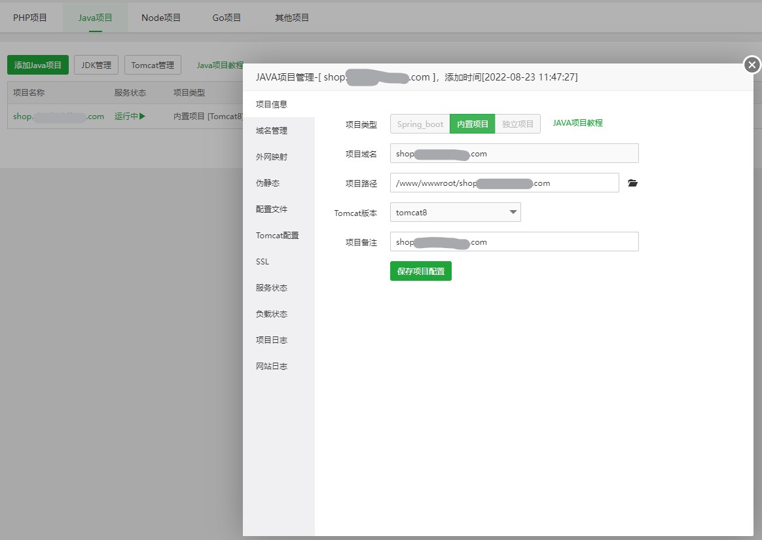Click the running status play icon
The image size is (762, 540).
tap(142, 117)
